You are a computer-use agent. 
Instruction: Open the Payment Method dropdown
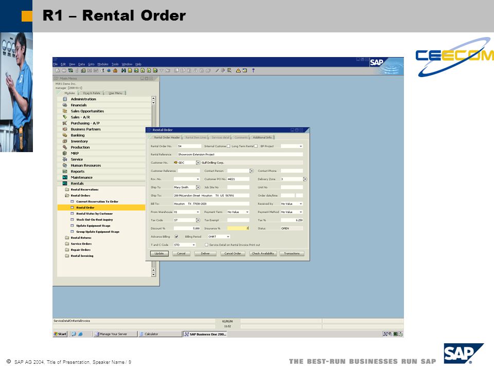click(x=301, y=212)
